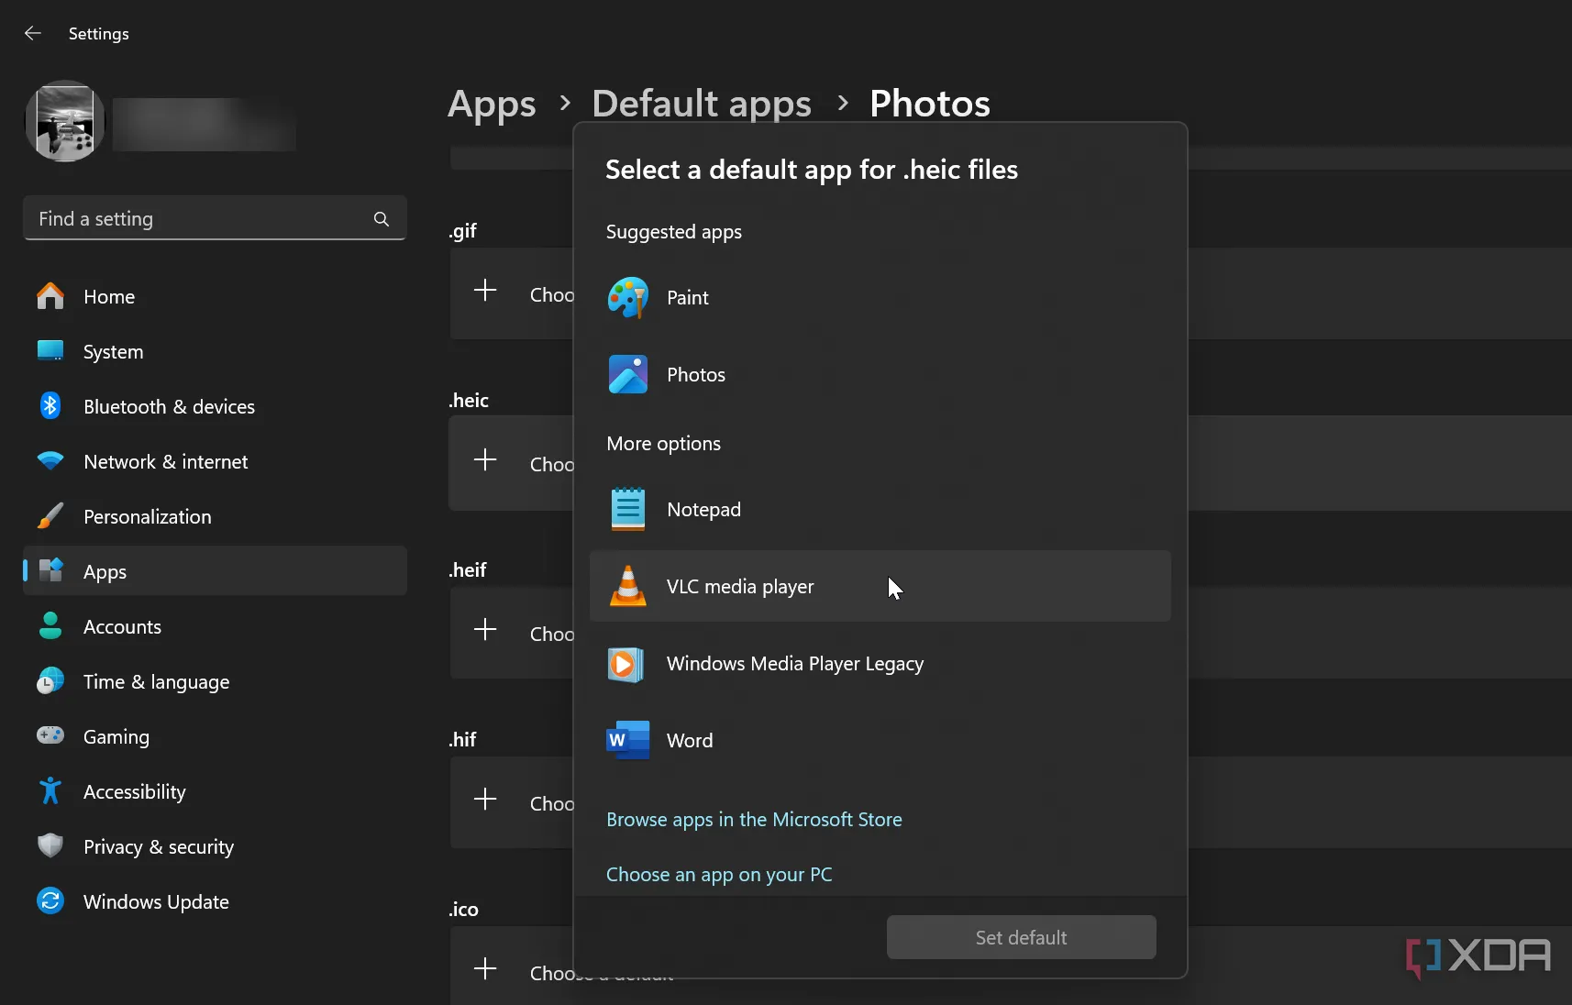This screenshot has height=1005, width=1572.
Task: Go to Apps breadcrumb
Action: (x=492, y=104)
